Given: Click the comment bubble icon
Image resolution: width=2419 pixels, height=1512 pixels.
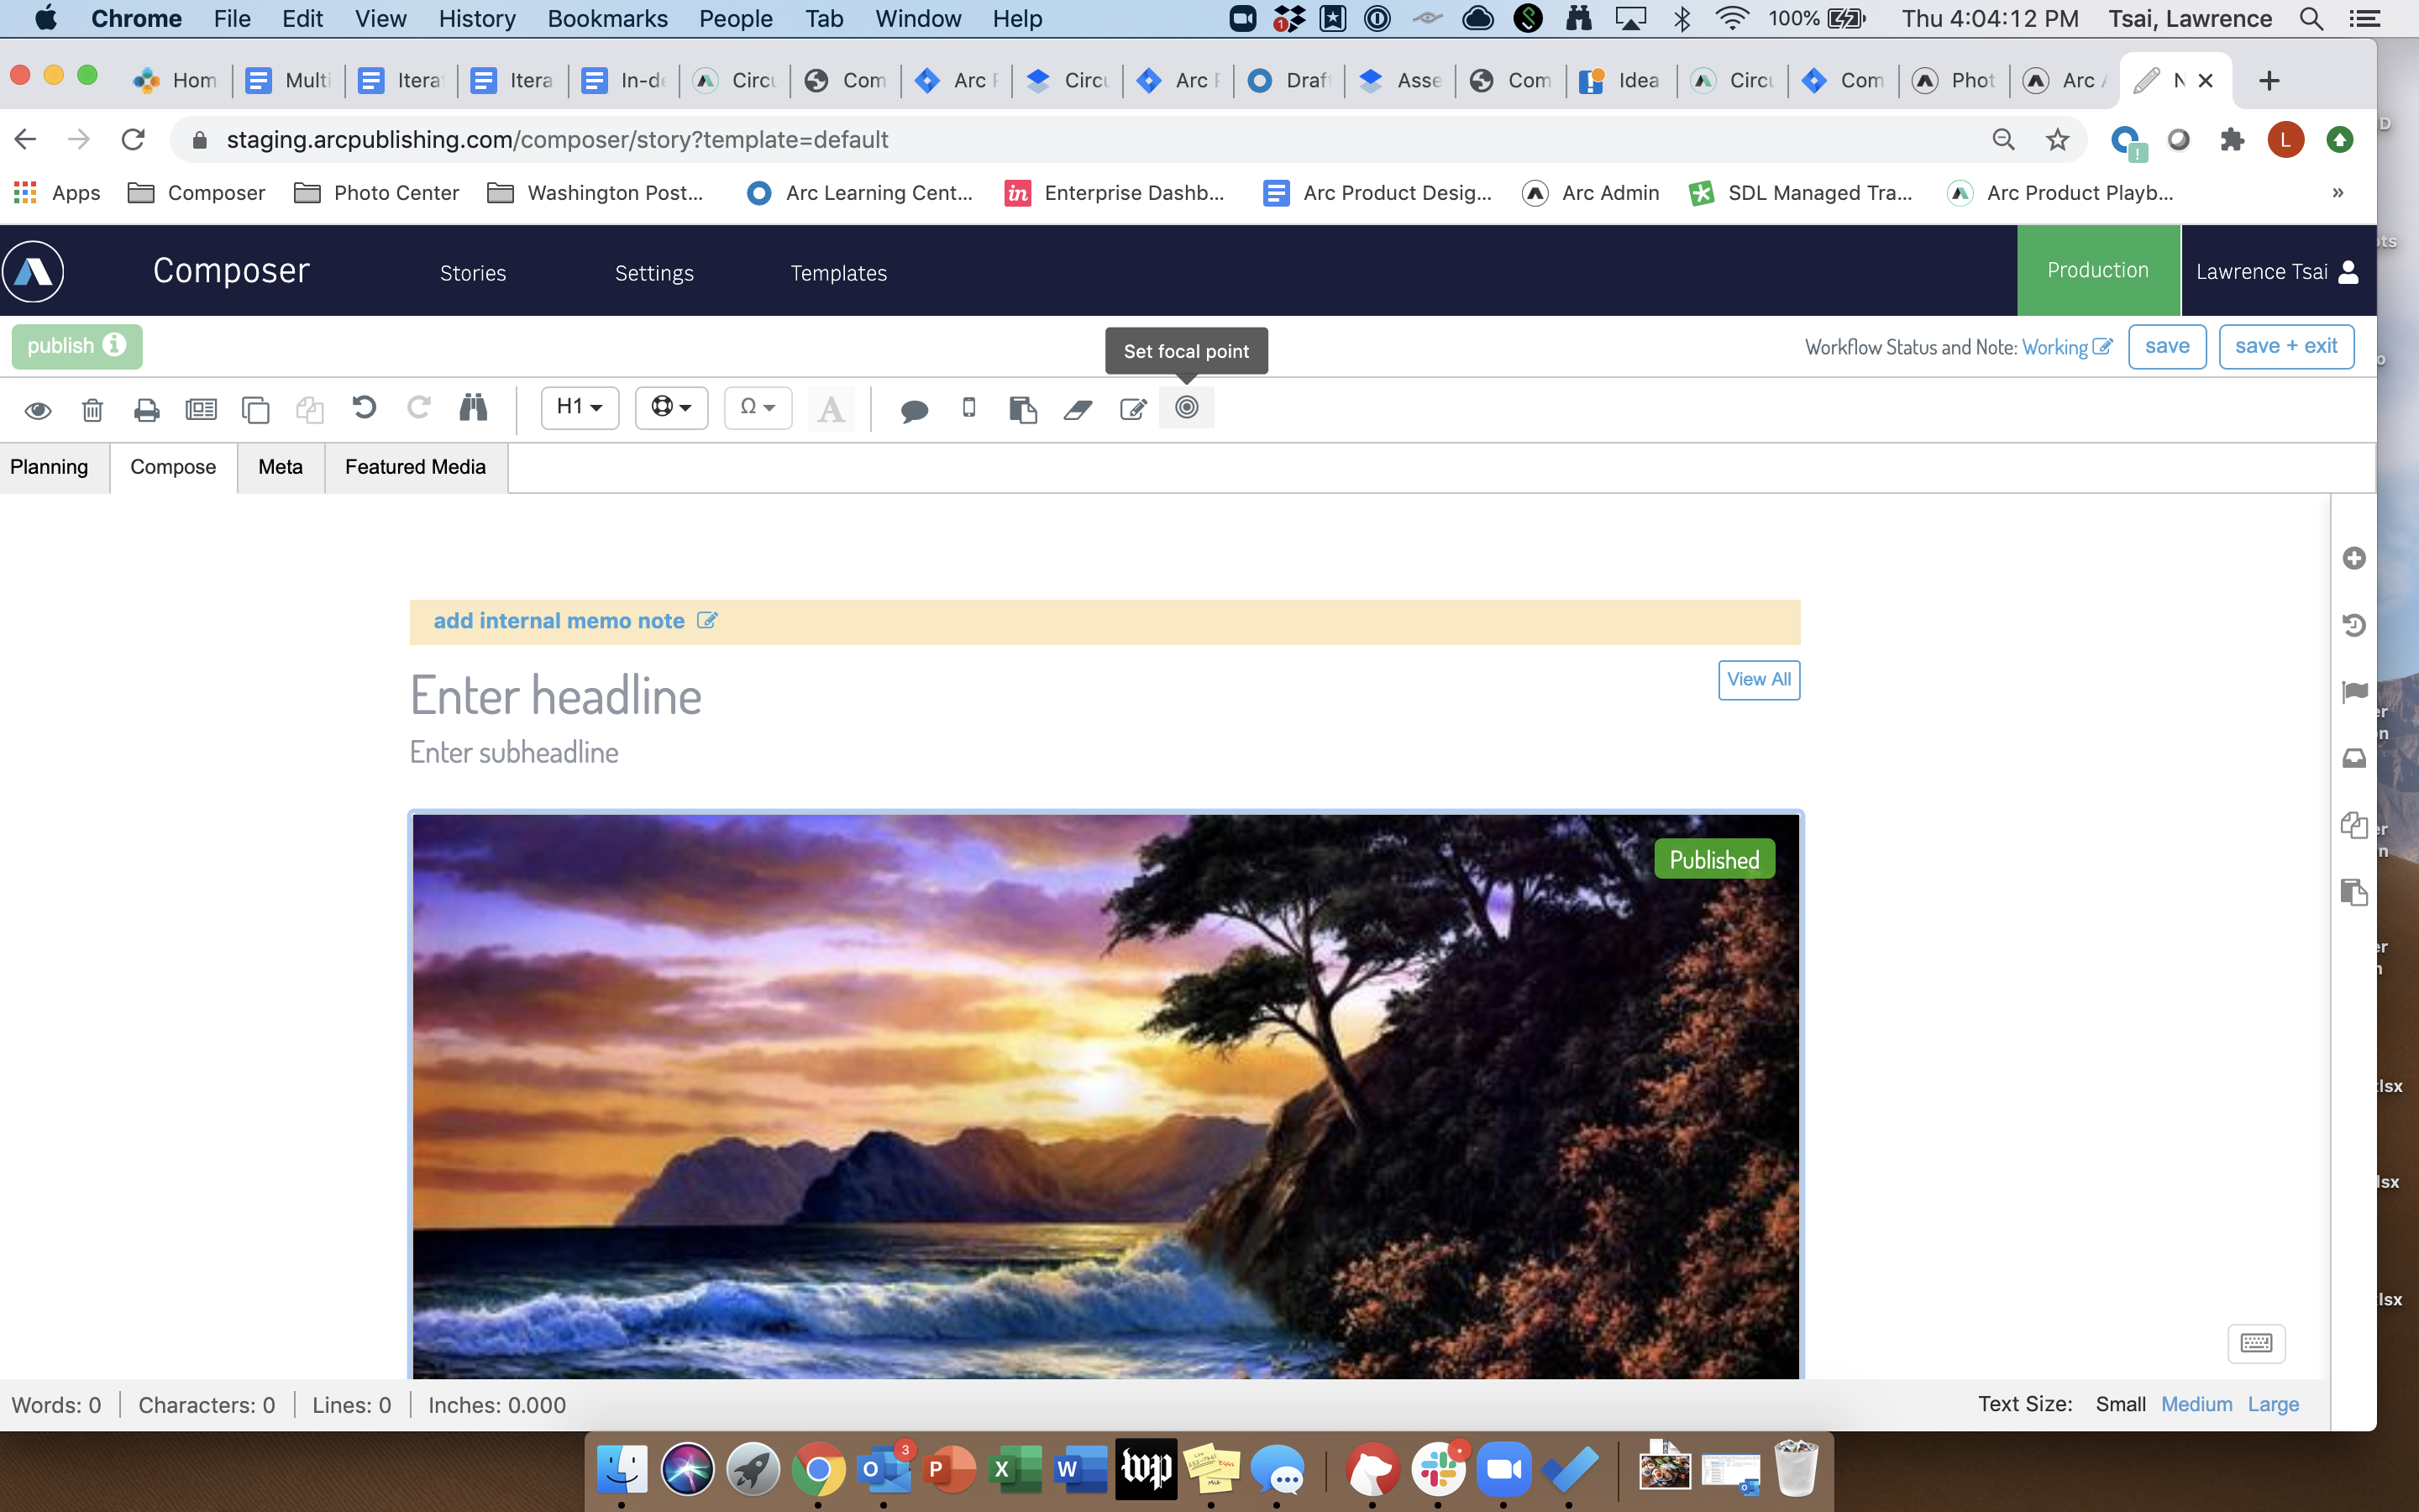Looking at the screenshot, I should point(914,410).
